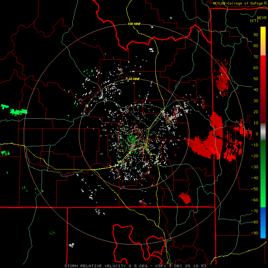
Task: Click the '-50' value on the velocity scale
Action: pos(255,189)
